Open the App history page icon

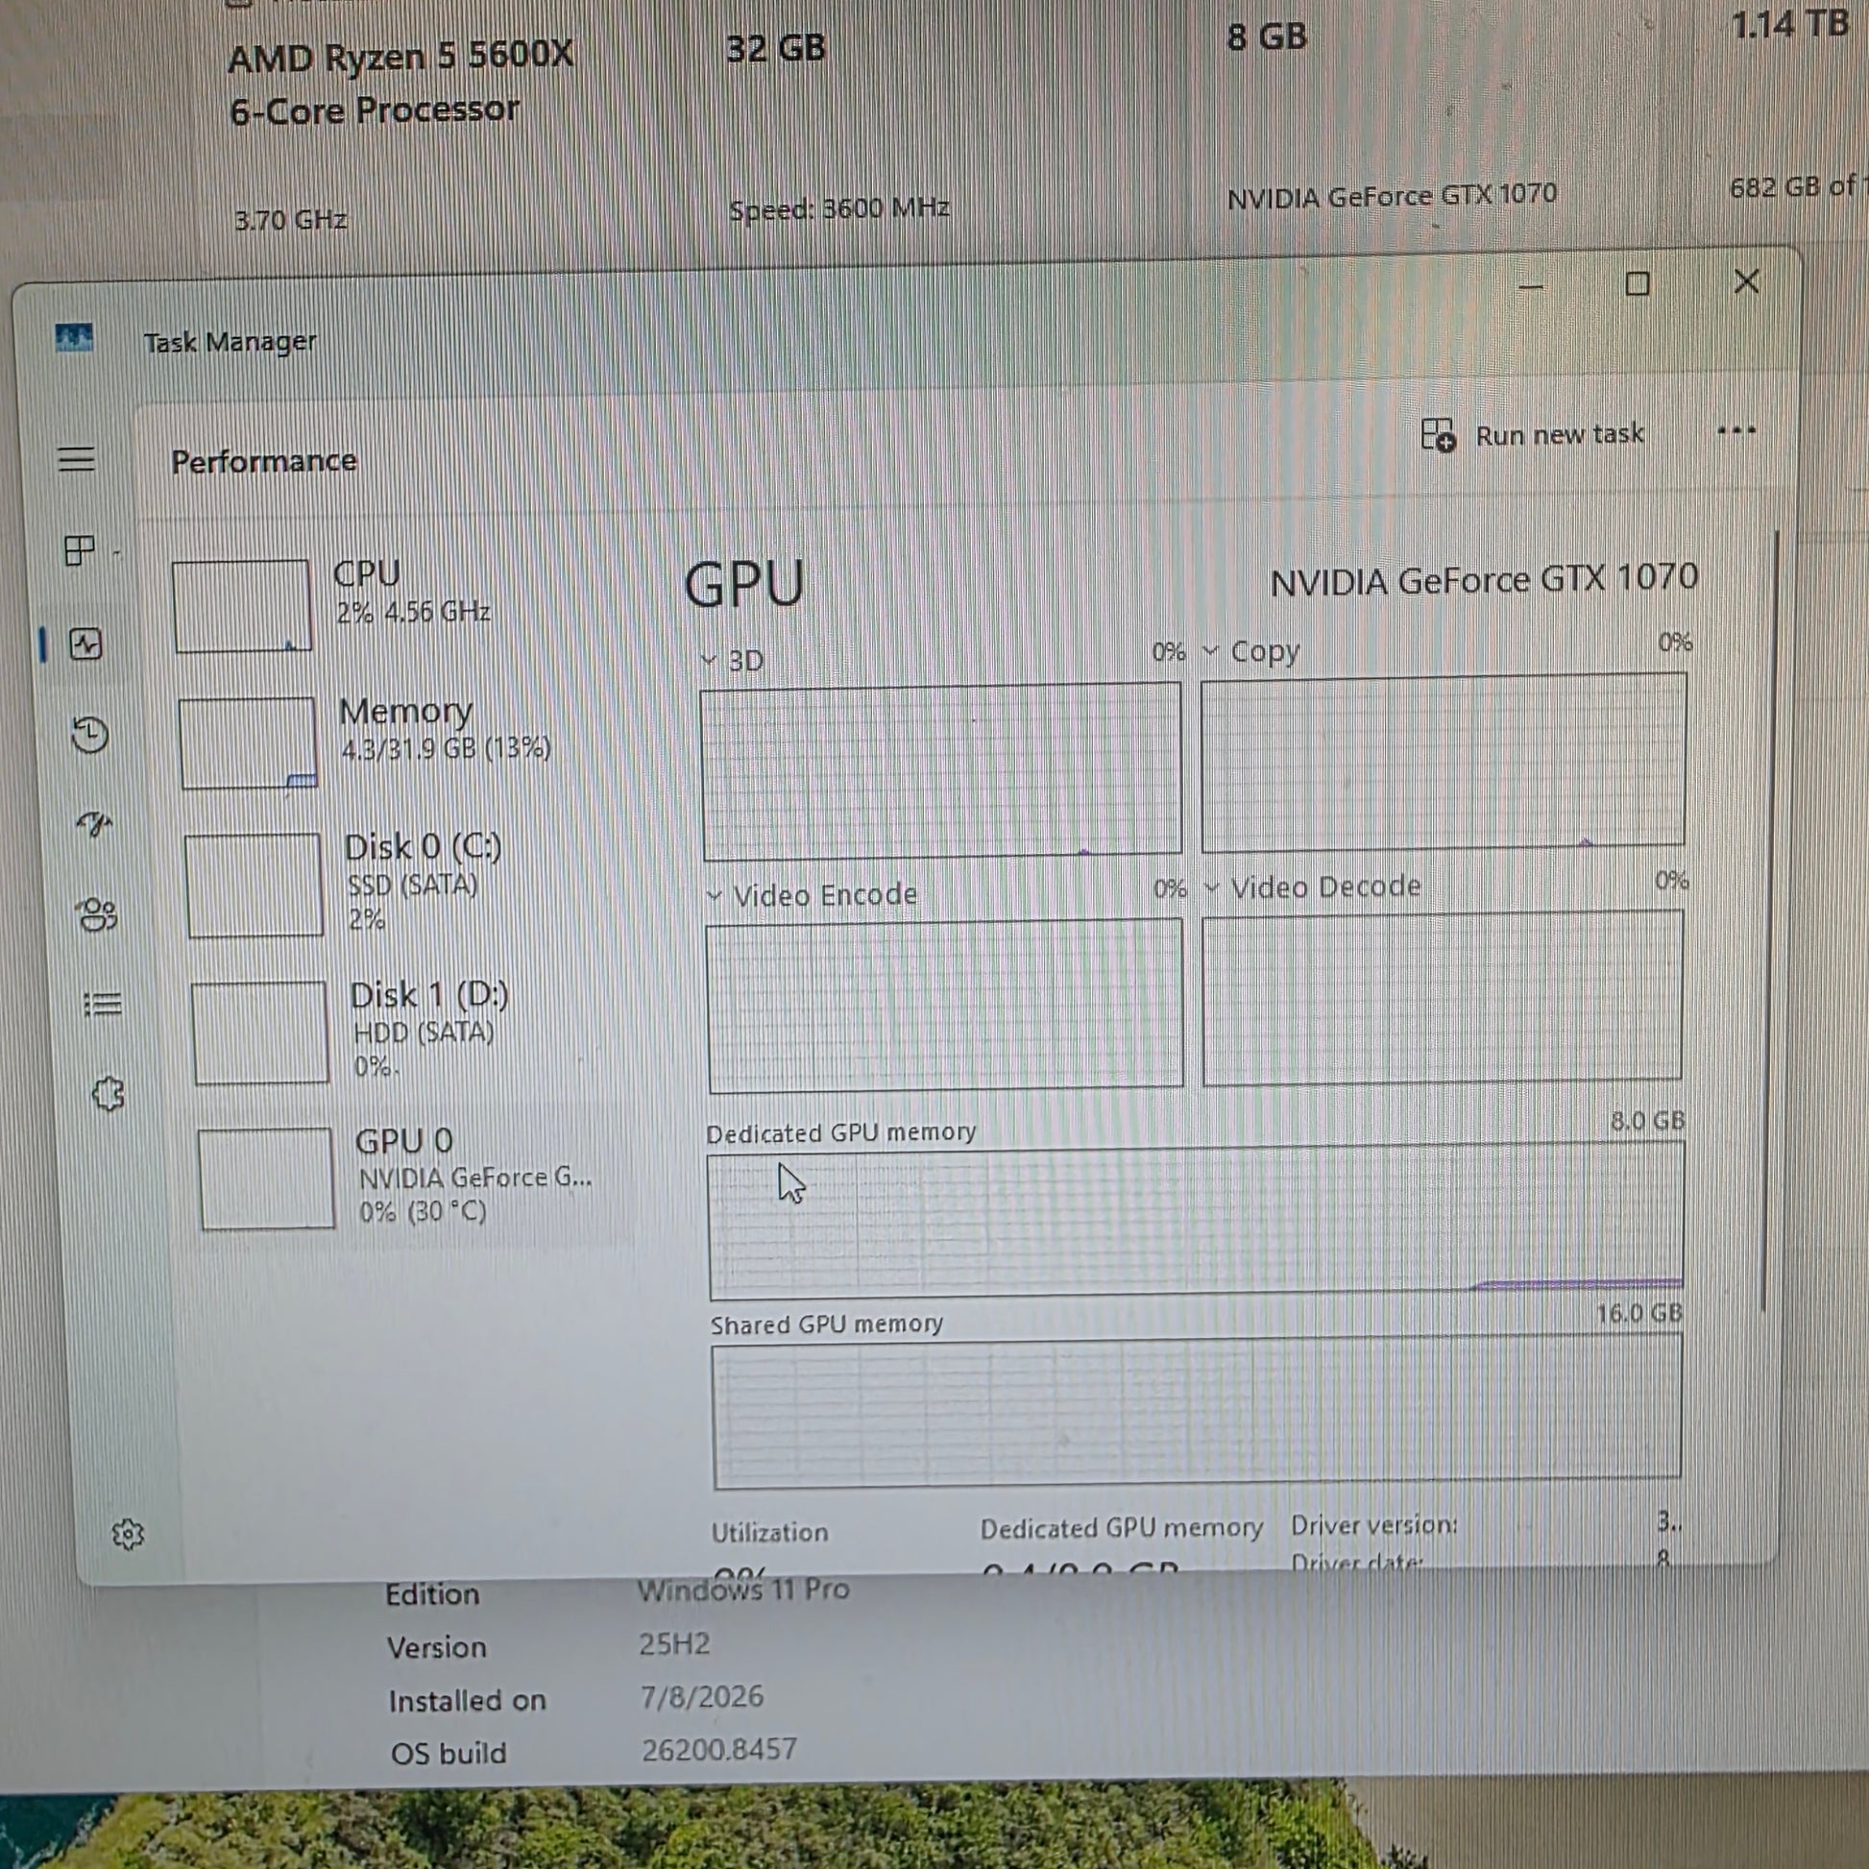(x=90, y=734)
